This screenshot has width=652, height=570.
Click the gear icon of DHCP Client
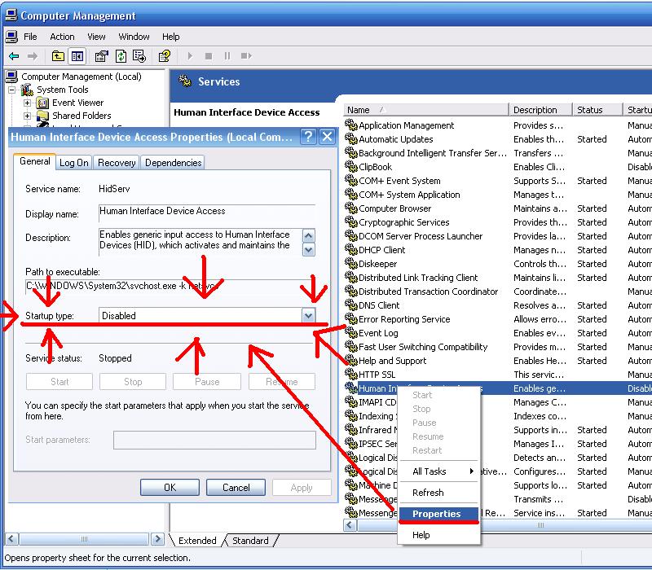(x=351, y=249)
